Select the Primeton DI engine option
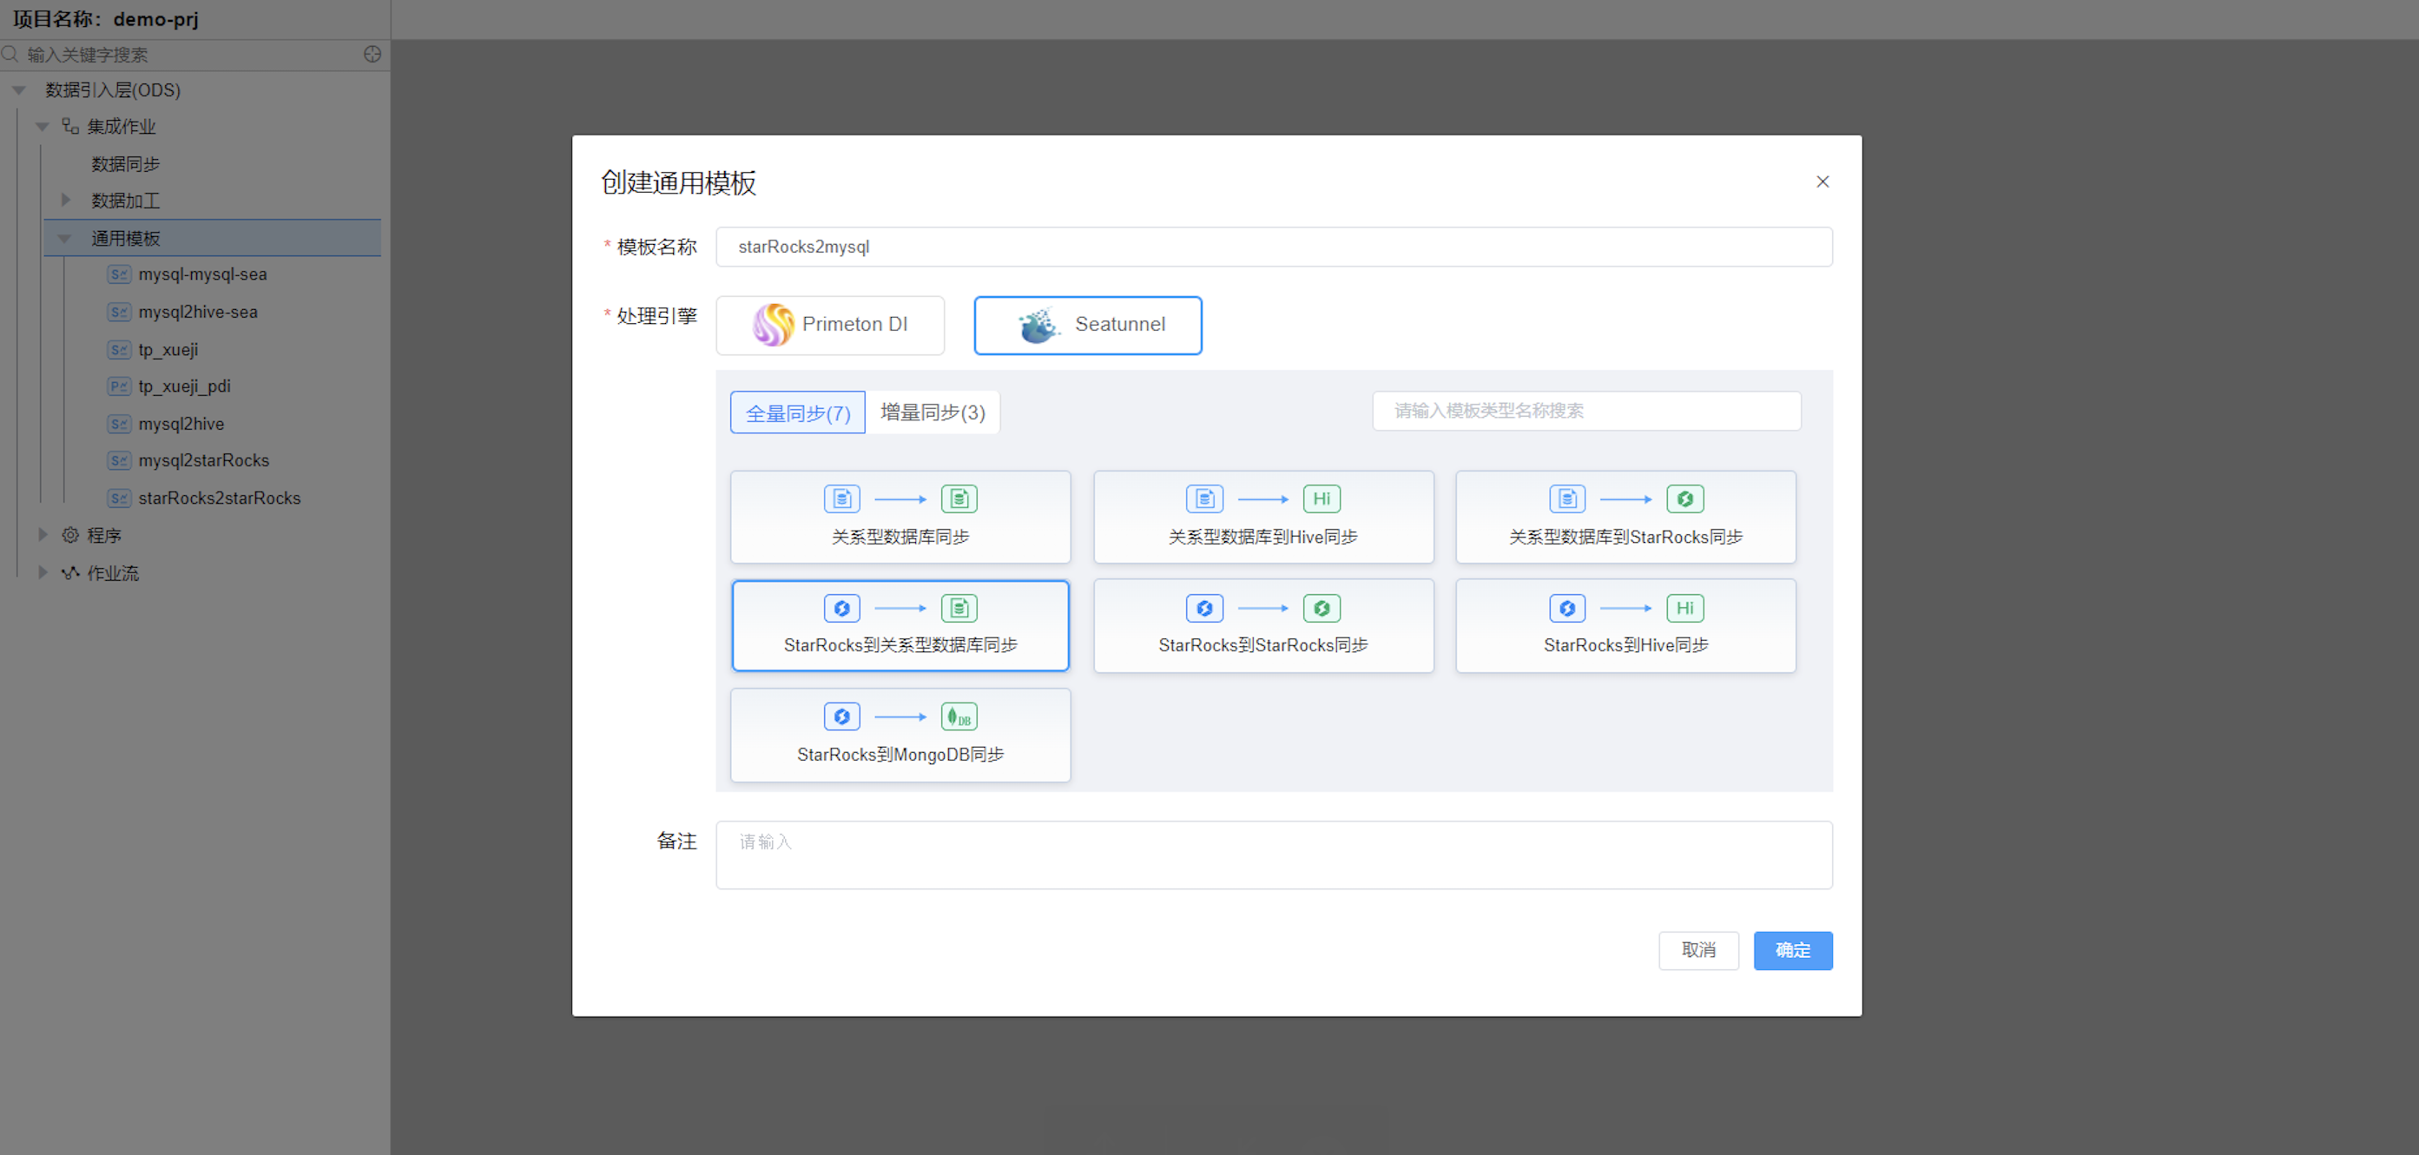 829,325
